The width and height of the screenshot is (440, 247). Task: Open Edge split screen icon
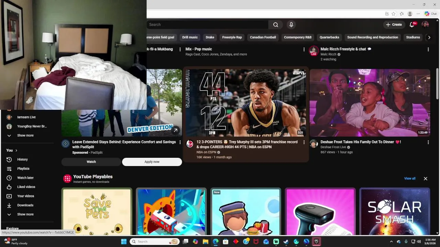click(387, 14)
